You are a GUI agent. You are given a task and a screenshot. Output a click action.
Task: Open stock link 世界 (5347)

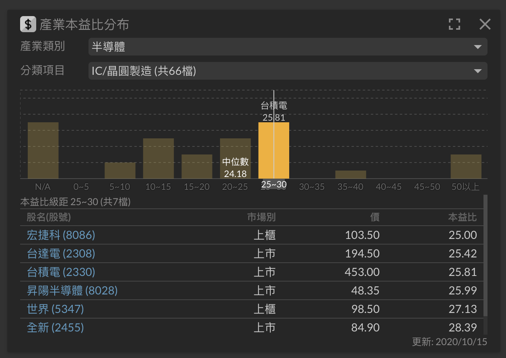coord(56,309)
